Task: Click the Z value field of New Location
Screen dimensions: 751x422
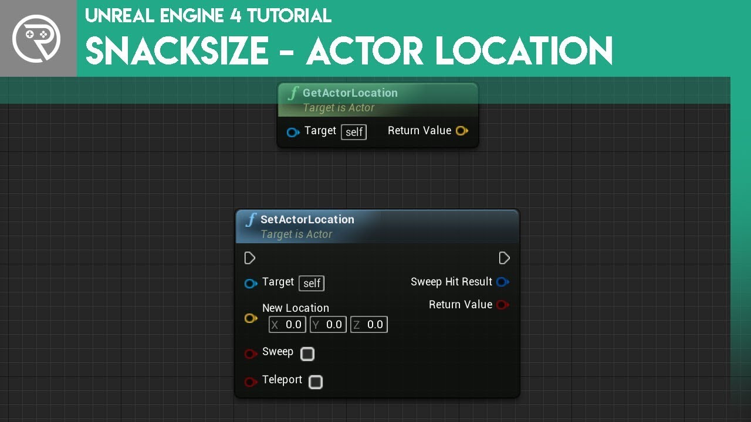Action: [x=369, y=325]
